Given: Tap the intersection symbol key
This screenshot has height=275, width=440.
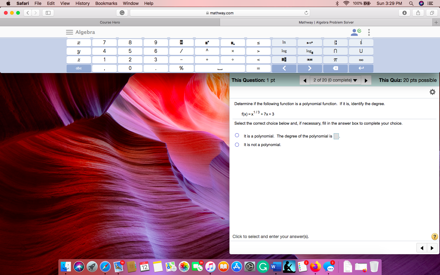Looking at the screenshot, I should coord(335,51).
